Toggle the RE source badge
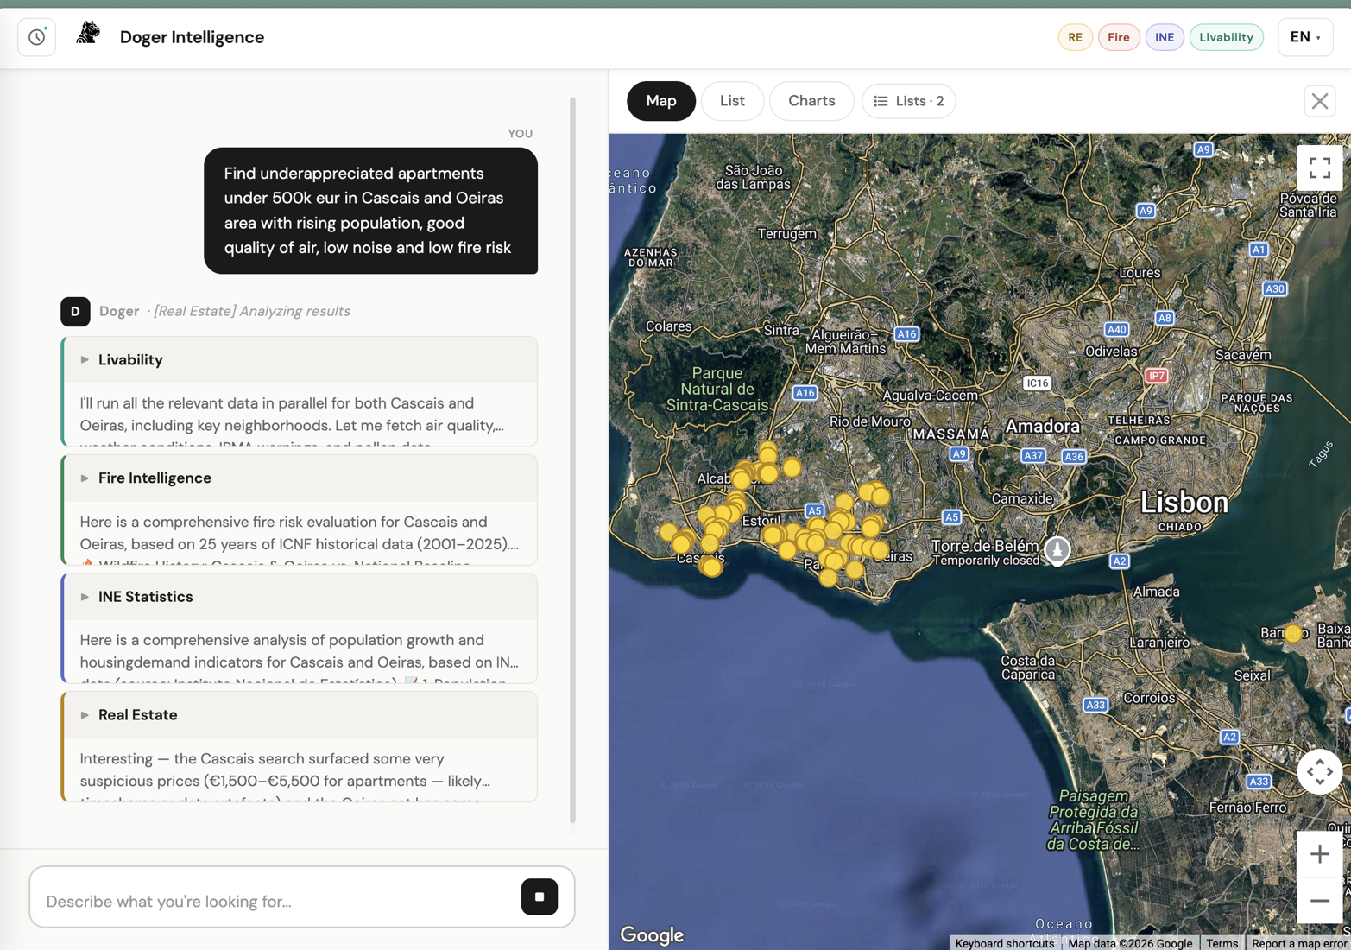Image resolution: width=1351 pixels, height=950 pixels. [x=1075, y=37]
